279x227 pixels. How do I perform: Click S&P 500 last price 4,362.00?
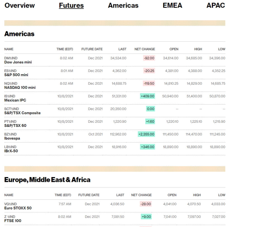[x=119, y=71]
